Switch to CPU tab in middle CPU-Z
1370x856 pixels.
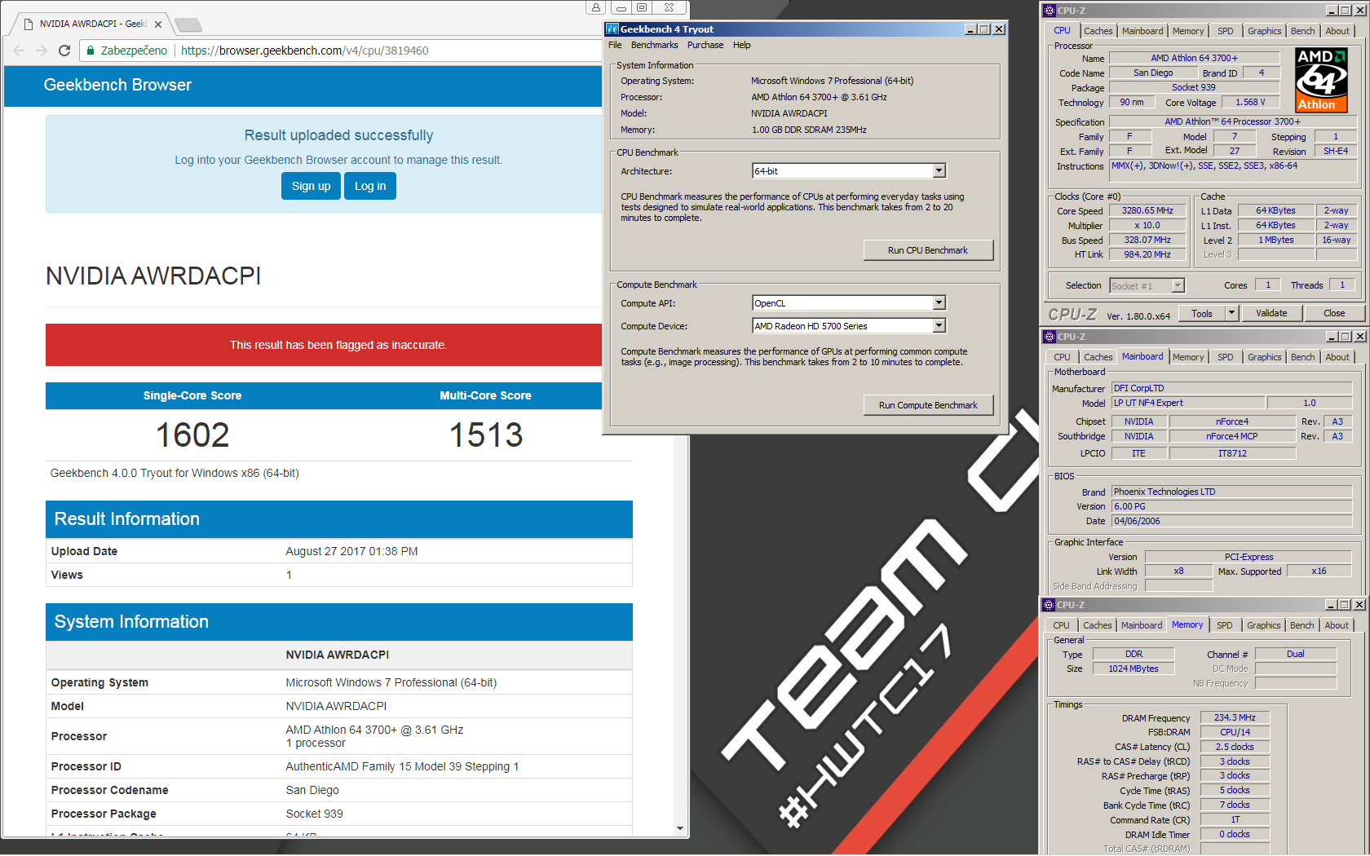tap(1062, 357)
